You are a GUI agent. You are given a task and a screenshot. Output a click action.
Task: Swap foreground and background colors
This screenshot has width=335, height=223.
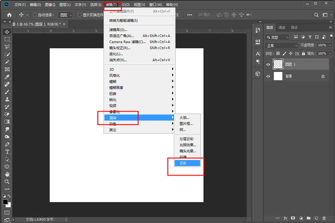(x=9, y=196)
